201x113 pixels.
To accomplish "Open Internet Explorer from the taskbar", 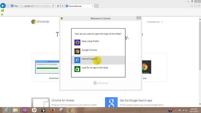I will point(7,110).
